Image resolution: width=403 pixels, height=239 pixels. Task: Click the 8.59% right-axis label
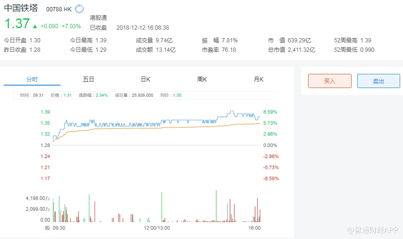(x=270, y=112)
